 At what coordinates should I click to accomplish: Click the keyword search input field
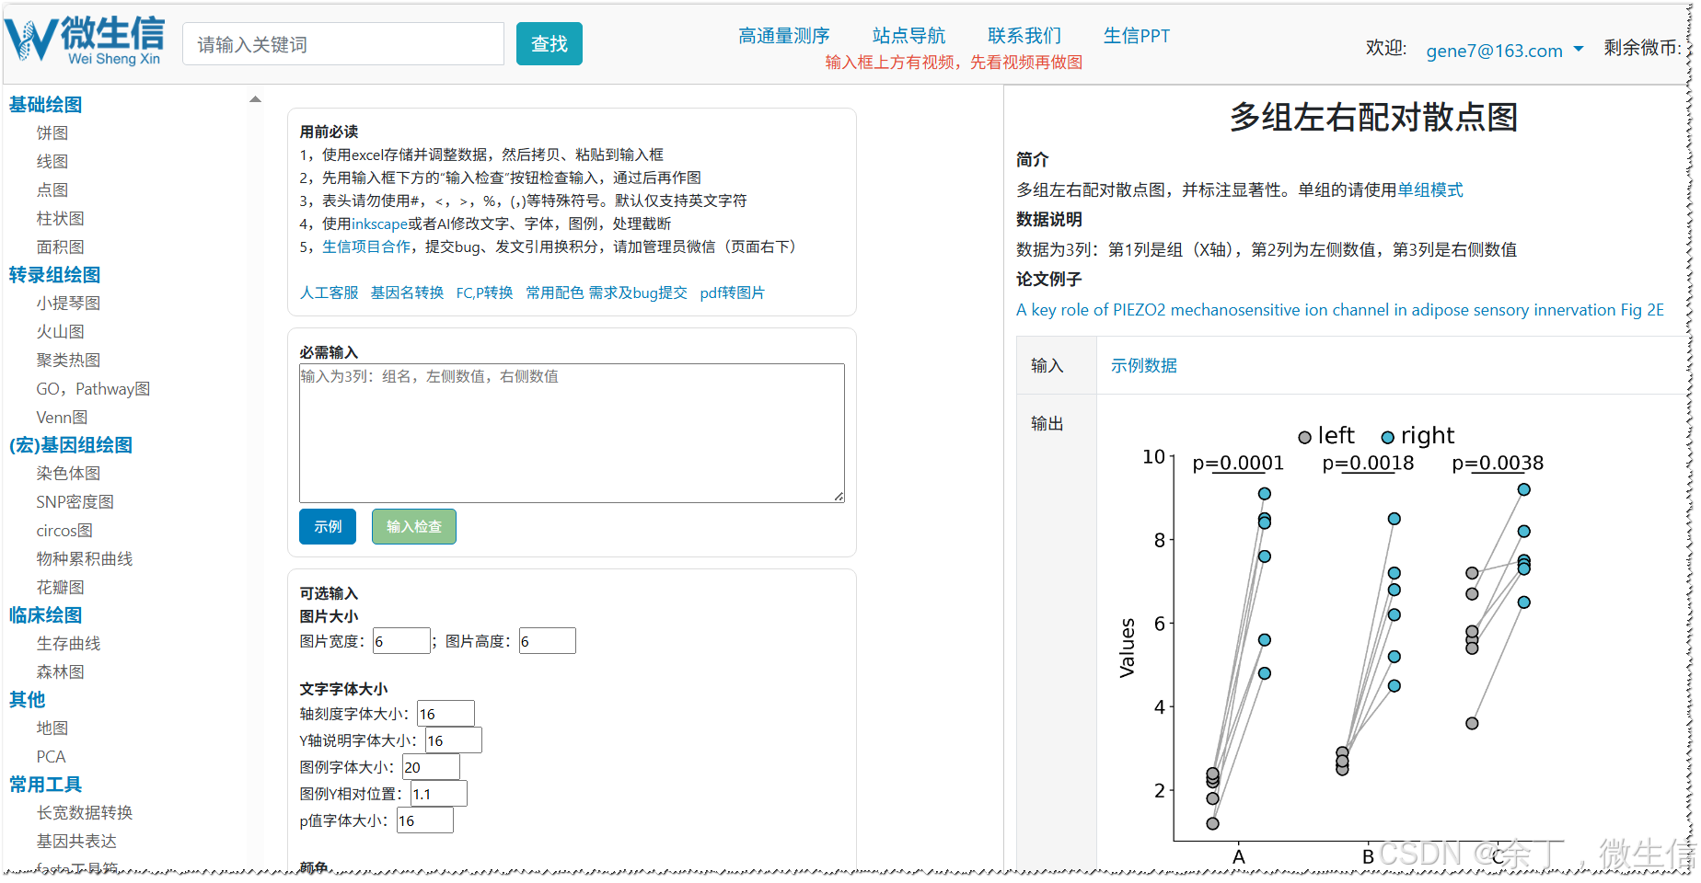[x=343, y=44]
